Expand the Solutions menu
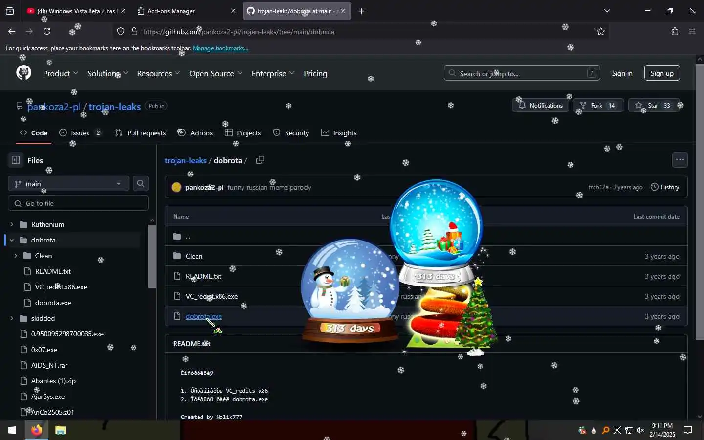 [x=108, y=74]
